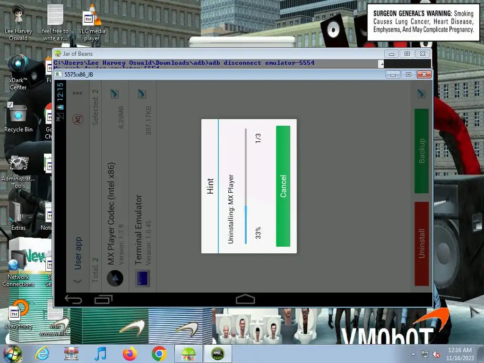Cancel the MX Player uninstall dialog

tap(283, 186)
